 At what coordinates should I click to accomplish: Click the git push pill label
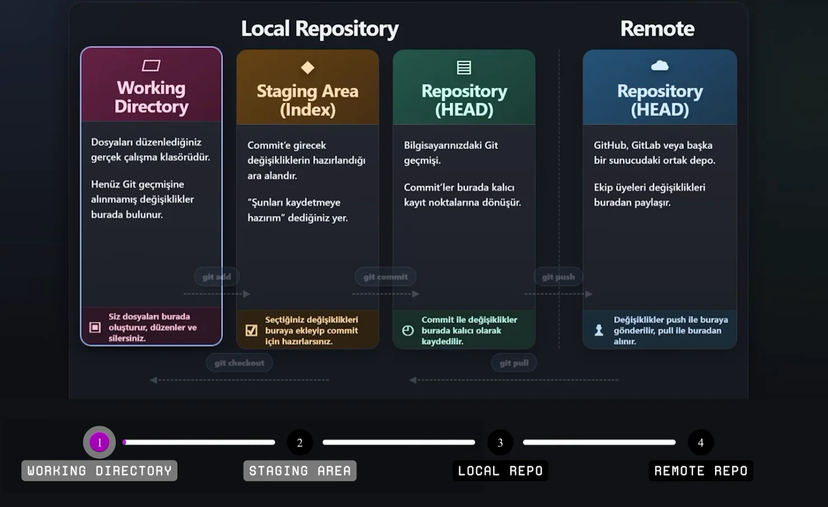click(x=558, y=276)
